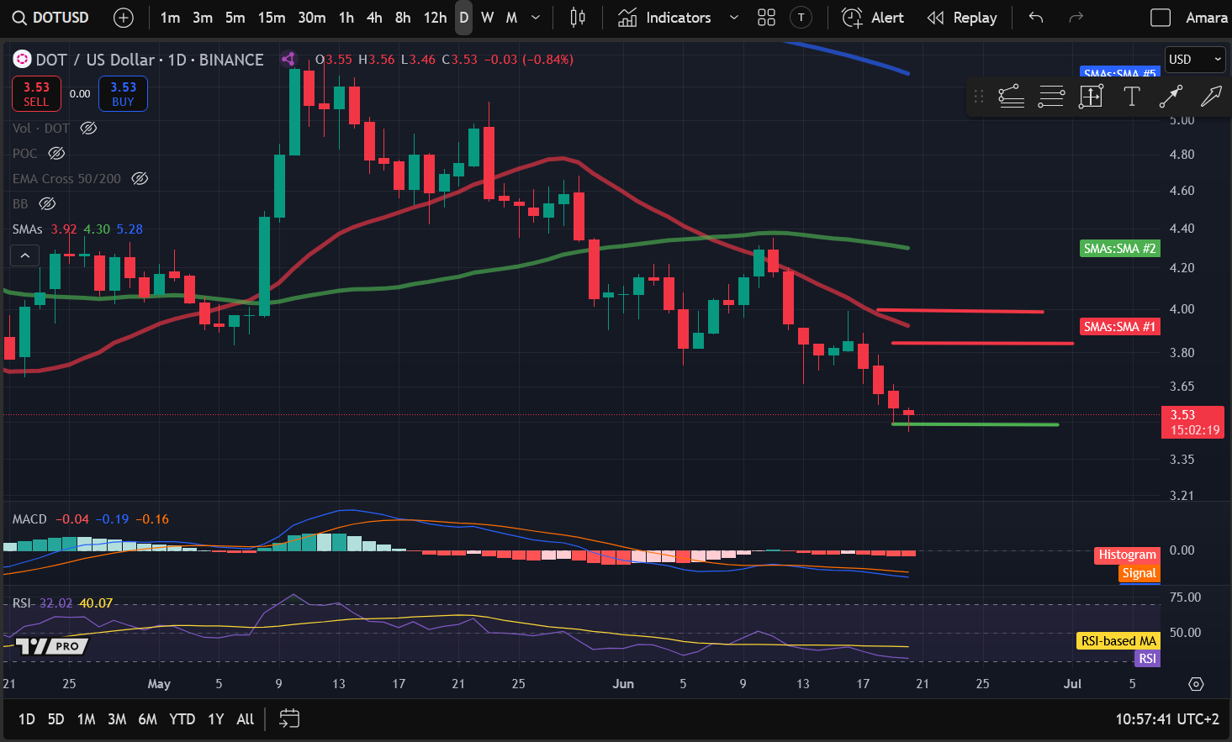Click the layout square icon beside Amara
The height and width of the screenshot is (742, 1232).
point(1161,18)
